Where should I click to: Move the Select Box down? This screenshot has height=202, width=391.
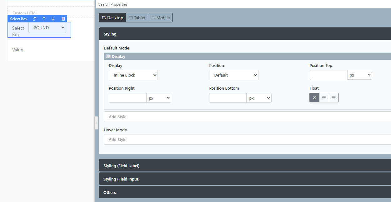point(53,19)
